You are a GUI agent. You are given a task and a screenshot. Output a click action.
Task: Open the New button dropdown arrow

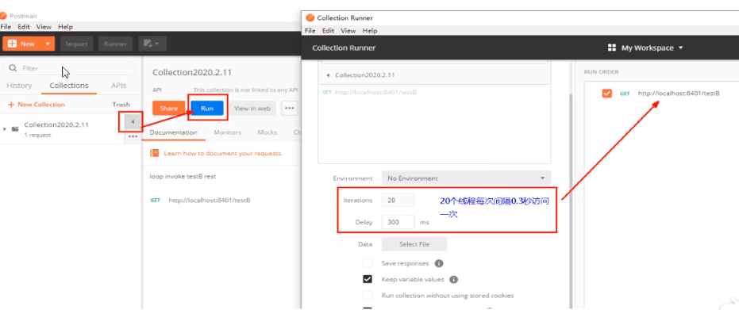48,44
